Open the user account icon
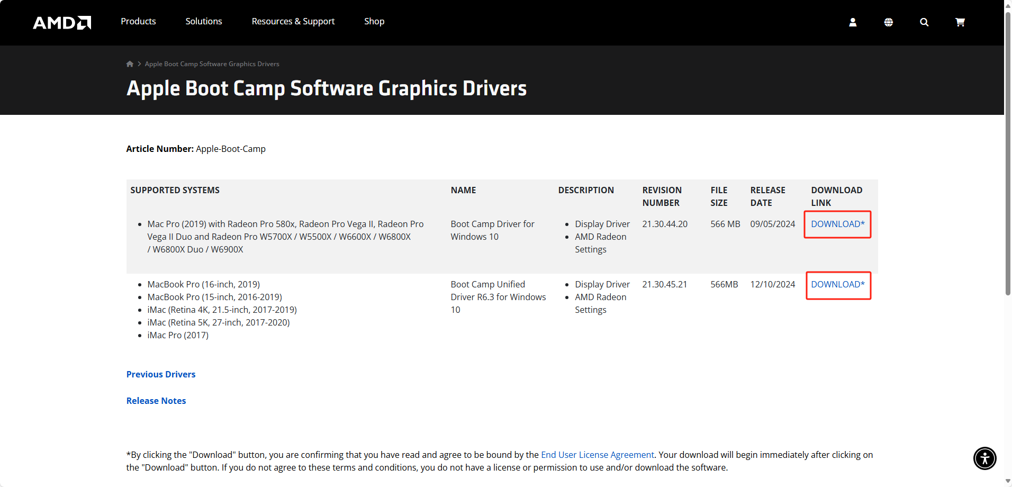Viewport: 1012px width, 487px height. coord(853,22)
